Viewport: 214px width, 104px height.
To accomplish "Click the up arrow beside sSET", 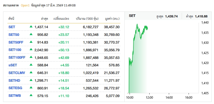I will point(31,65).
